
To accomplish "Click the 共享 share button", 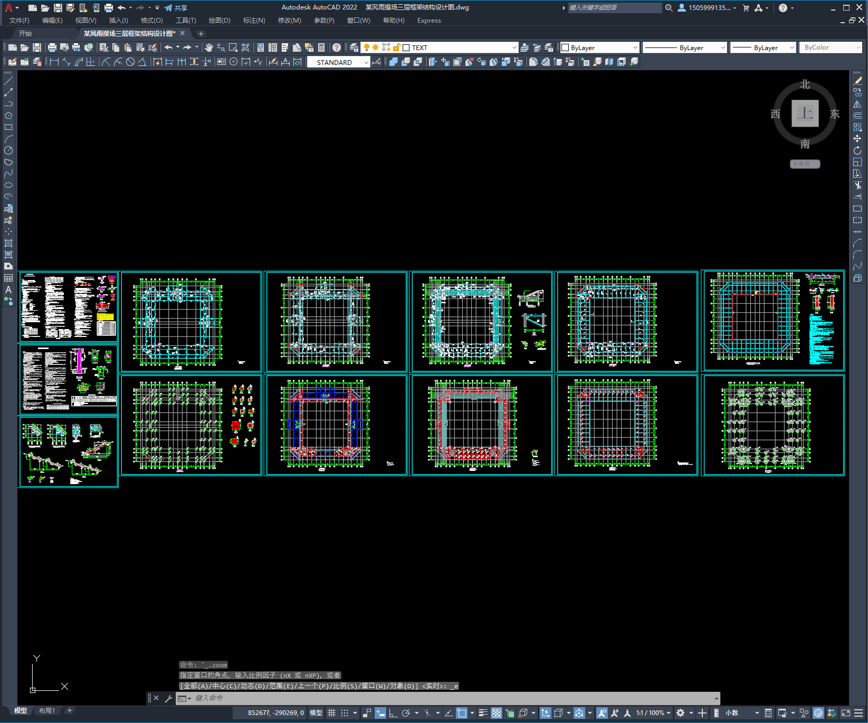I will (x=176, y=8).
